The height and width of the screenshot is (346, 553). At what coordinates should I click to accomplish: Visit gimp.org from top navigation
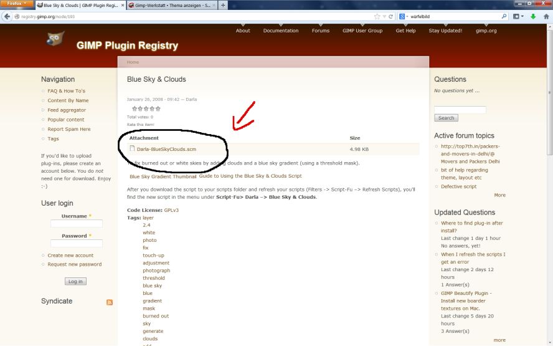[x=486, y=31]
